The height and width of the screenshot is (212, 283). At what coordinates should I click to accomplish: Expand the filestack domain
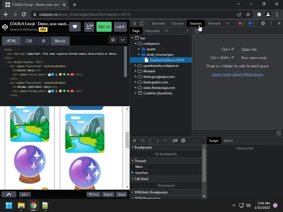(x=135, y=71)
